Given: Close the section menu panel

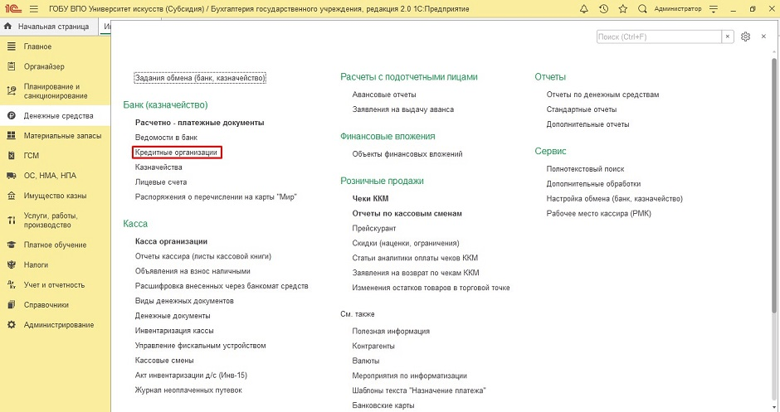Looking at the screenshot, I should coord(763,37).
